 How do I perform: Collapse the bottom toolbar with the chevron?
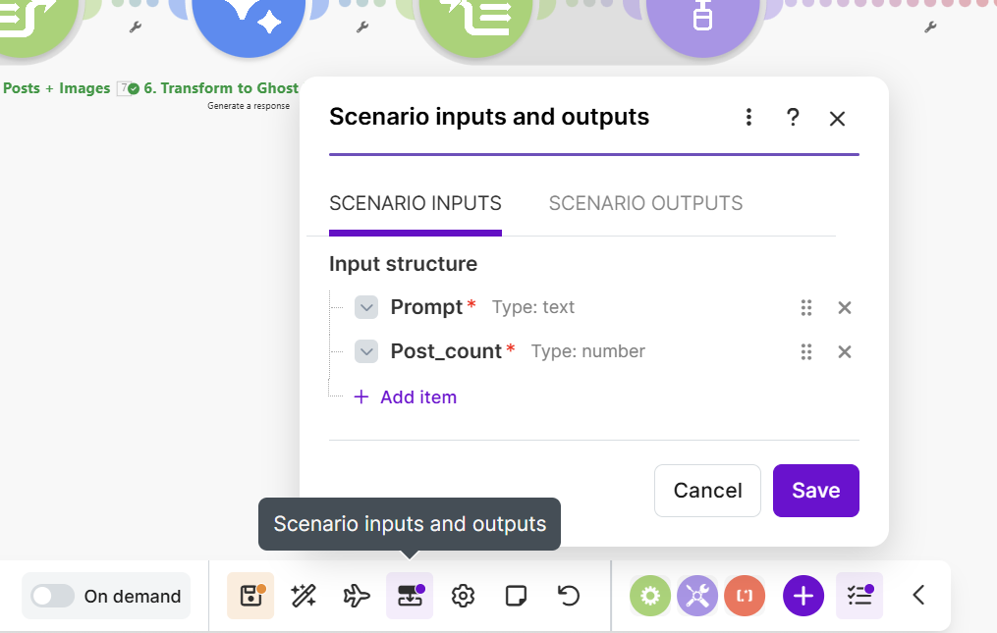point(918,596)
